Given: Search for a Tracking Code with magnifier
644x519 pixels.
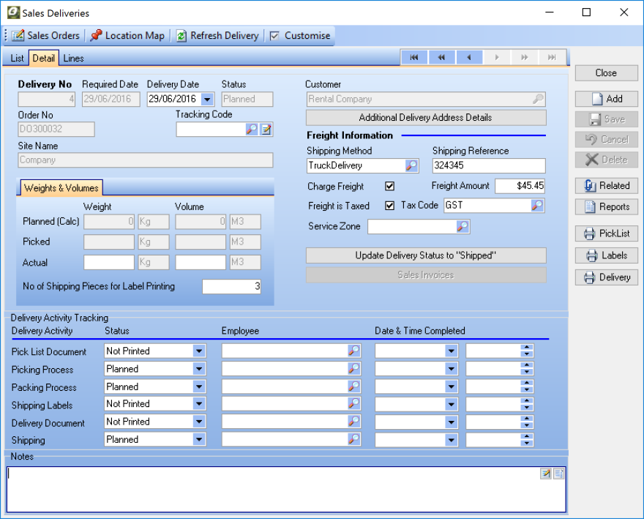Looking at the screenshot, I should click(251, 130).
